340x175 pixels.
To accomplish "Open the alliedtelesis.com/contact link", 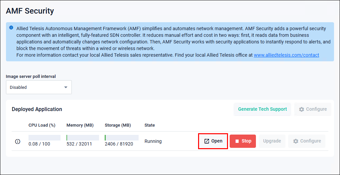I will point(286,55).
